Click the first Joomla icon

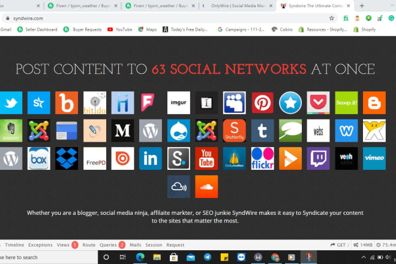(x=39, y=131)
